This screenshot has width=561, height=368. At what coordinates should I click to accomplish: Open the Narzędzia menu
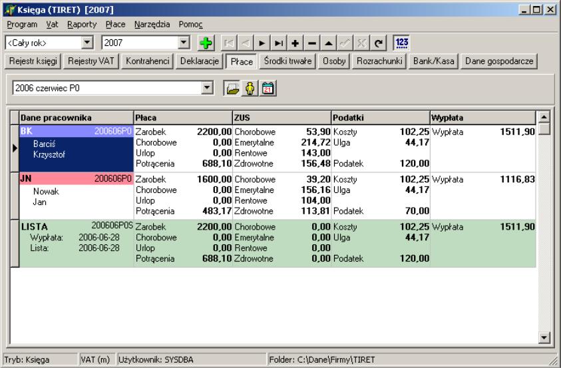(x=152, y=25)
